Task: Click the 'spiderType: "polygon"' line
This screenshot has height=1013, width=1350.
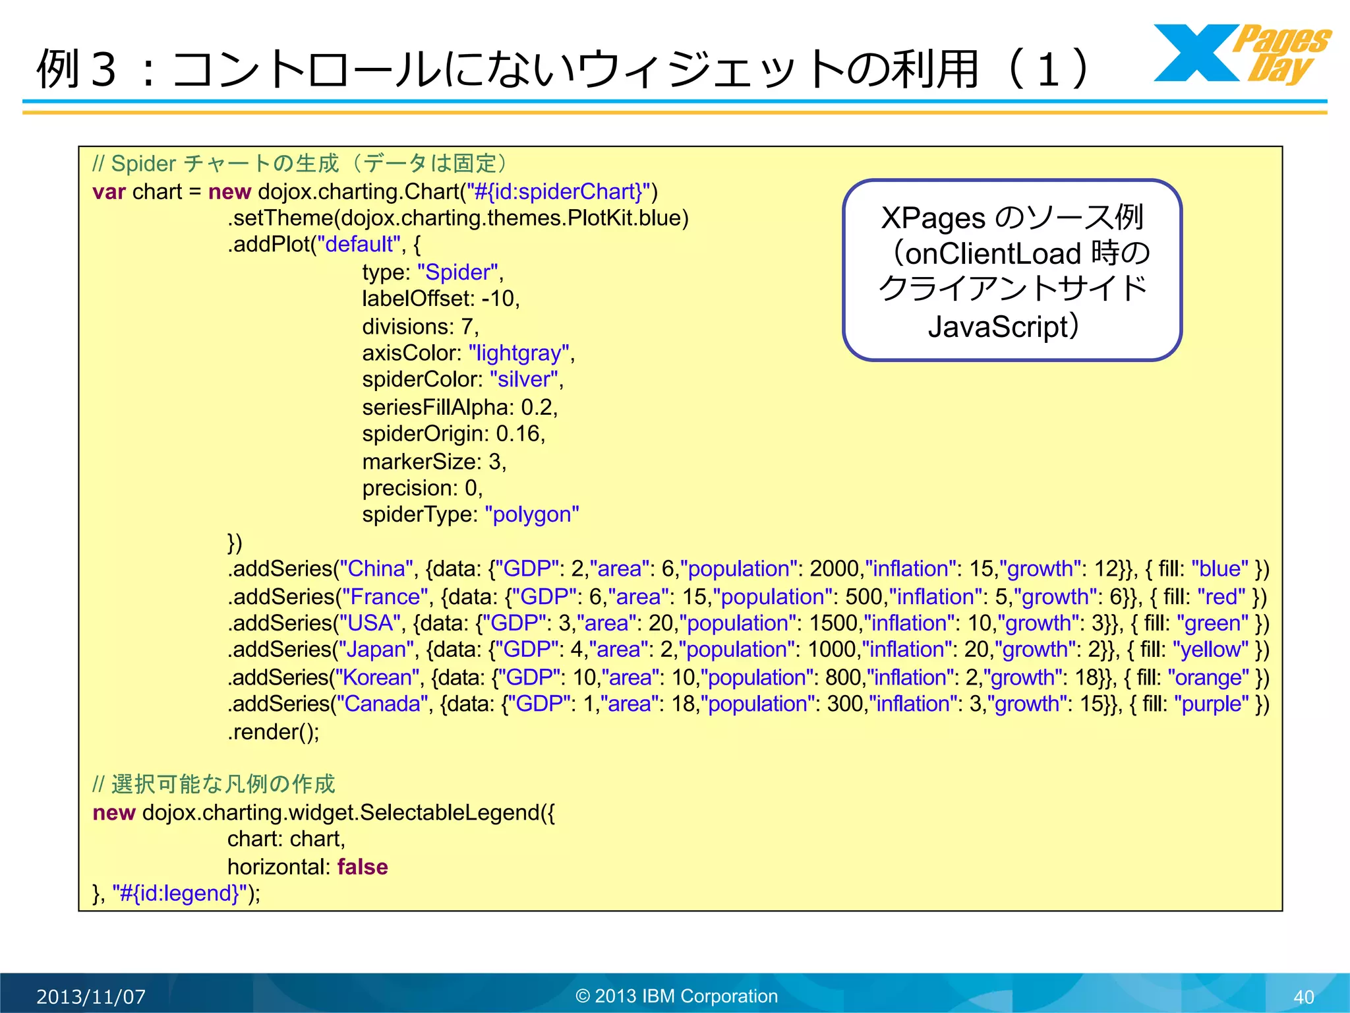Action: (471, 514)
